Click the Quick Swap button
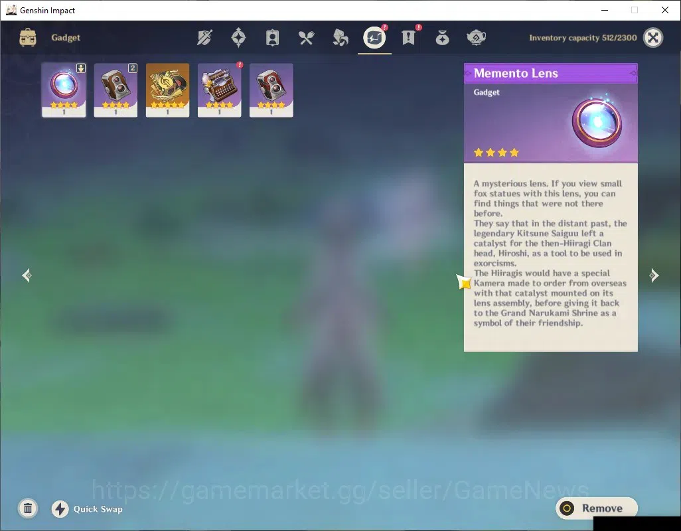Viewport: 681px width, 531px height. (88, 509)
